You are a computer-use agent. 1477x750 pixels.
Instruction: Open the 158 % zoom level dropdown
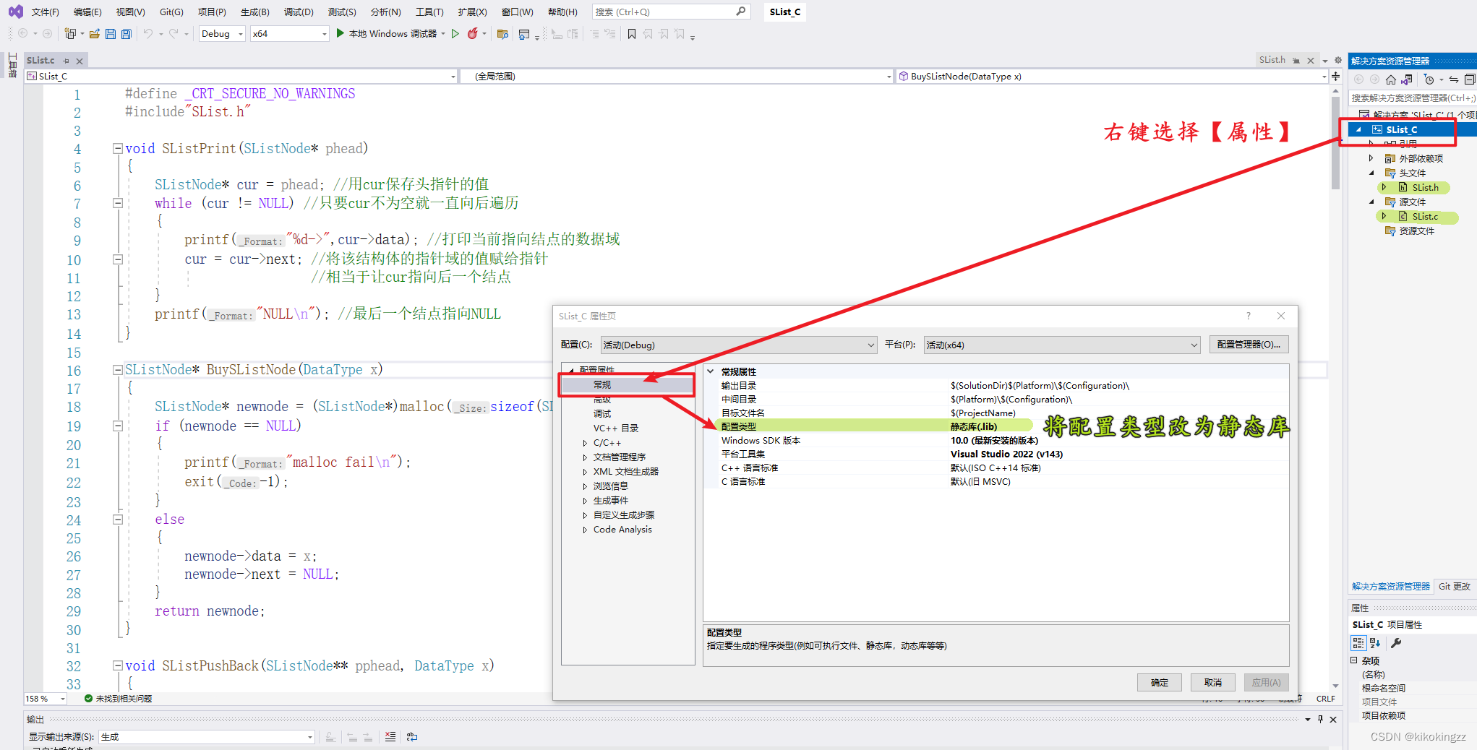pyautogui.click(x=46, y=699)
